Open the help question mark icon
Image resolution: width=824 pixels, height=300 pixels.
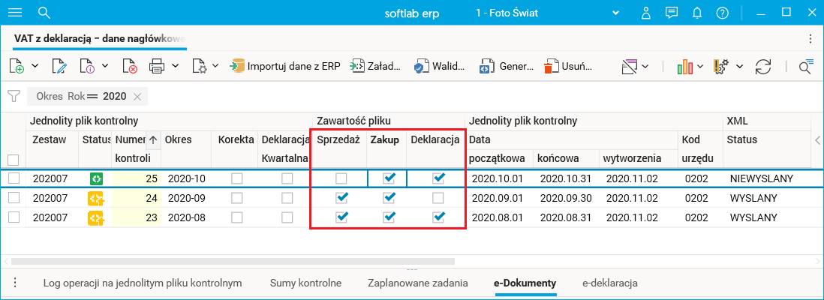(x=722, y=13)
